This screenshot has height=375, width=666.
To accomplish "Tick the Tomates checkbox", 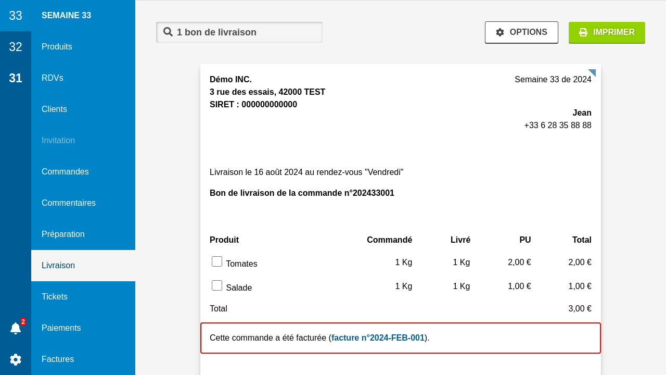I will (217, 261).
